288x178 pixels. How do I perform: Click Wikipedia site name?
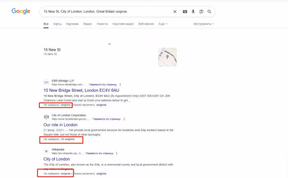coord(58,149)
